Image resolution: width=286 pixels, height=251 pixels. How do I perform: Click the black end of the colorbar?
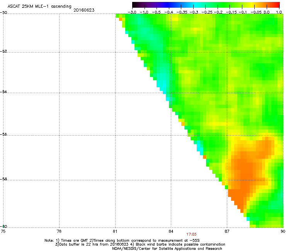click(x=134, y=5)
